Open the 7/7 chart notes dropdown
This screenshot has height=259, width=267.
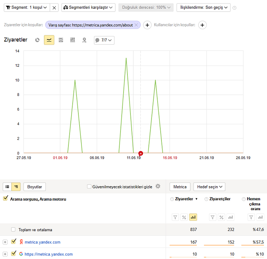click(104, 40)
